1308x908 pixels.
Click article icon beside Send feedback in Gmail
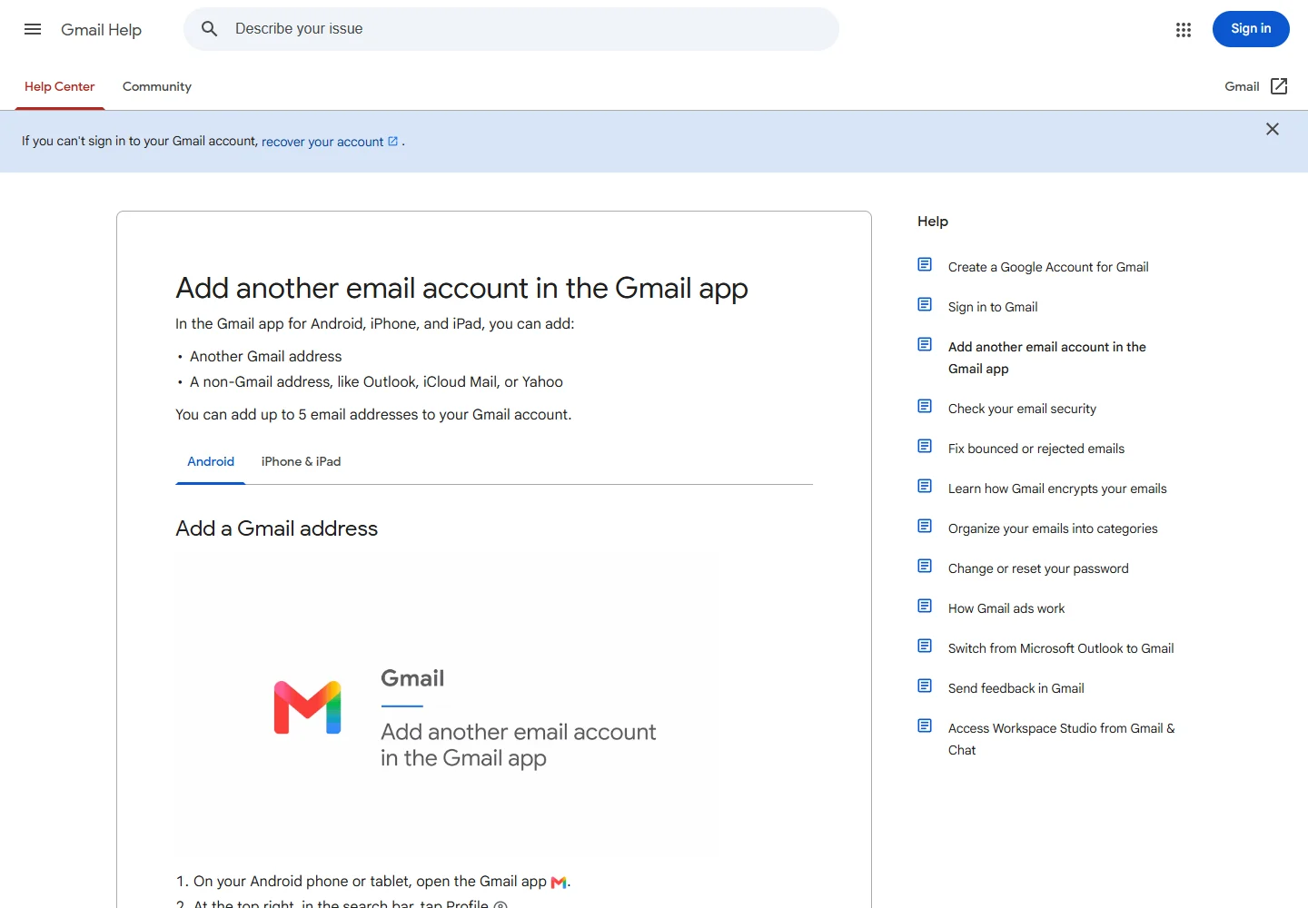pyautogui.click(x=925, y=686)
